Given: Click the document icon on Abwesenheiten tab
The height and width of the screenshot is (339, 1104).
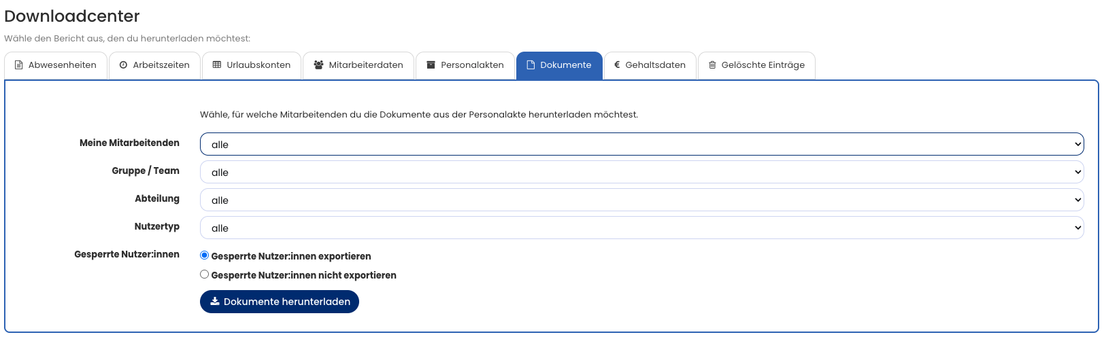Looking at the screenshot, I should click(19, 65).
